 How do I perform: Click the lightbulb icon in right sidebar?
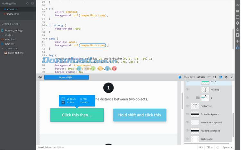pyautogui.click(x=237, y=41)
